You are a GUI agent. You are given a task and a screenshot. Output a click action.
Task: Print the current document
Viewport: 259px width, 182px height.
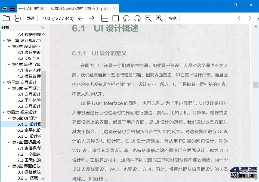(x=17, y=18)
